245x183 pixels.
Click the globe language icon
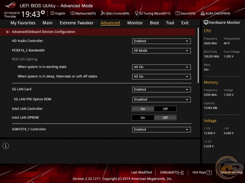(52, 13)
